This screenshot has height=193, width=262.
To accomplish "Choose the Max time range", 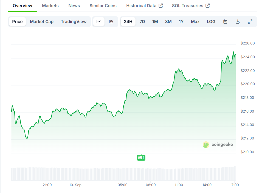I will 195,22.
